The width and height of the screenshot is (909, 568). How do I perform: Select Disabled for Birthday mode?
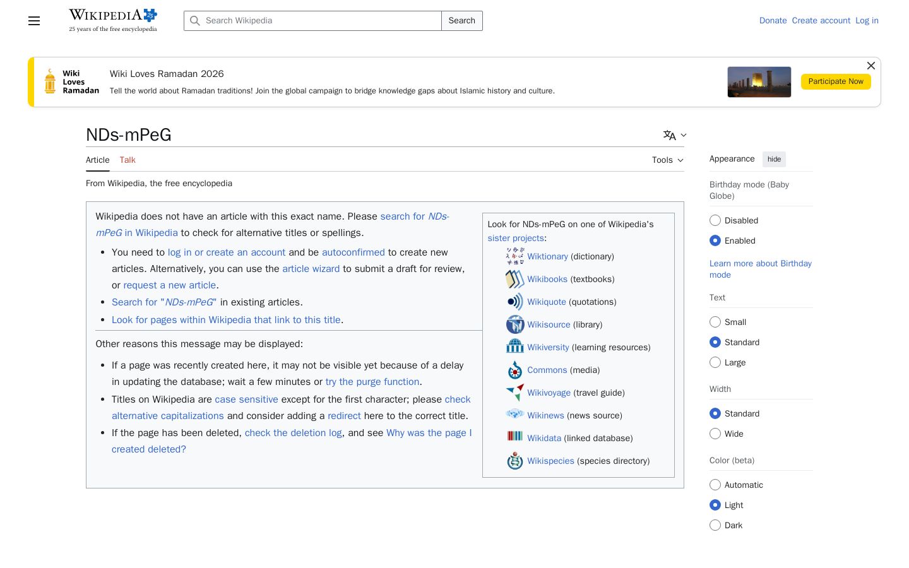point(715,220)
